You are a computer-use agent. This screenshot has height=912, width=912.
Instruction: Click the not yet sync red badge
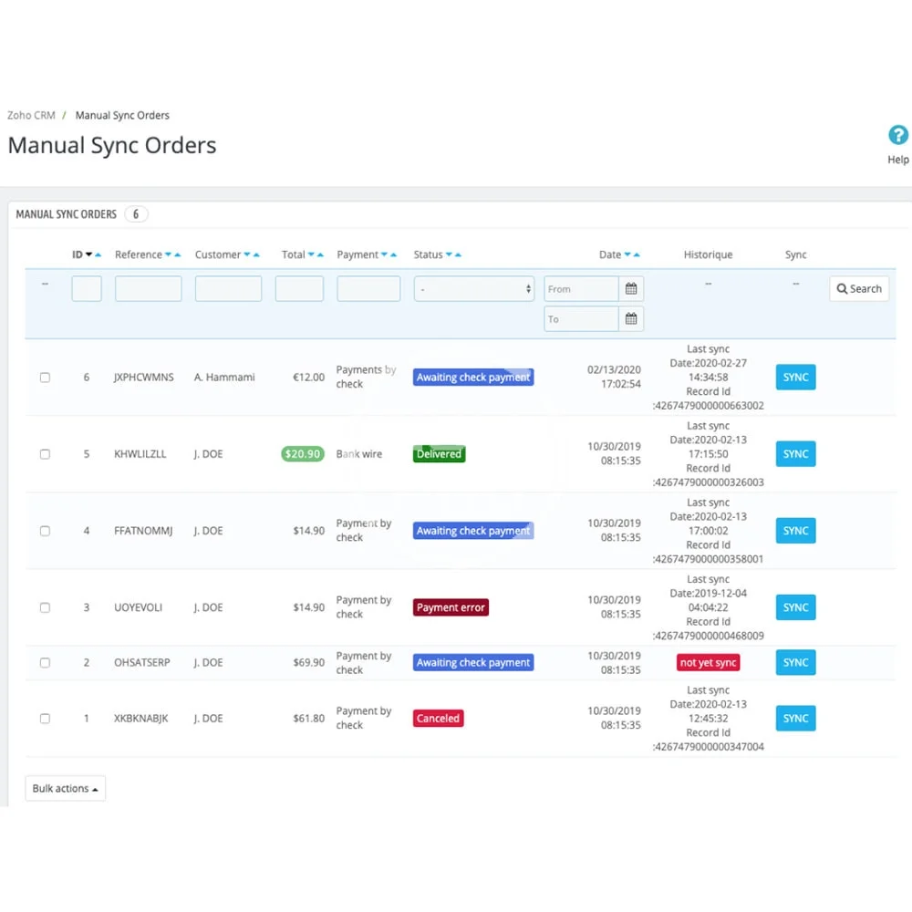click(x=708, y=662)
